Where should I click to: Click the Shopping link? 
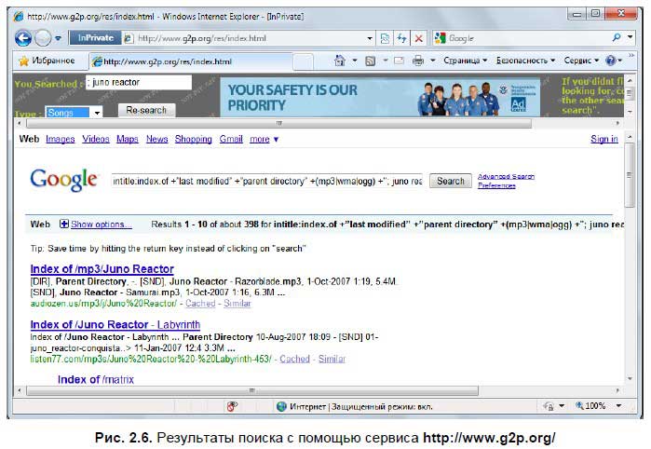pos(193,139)
